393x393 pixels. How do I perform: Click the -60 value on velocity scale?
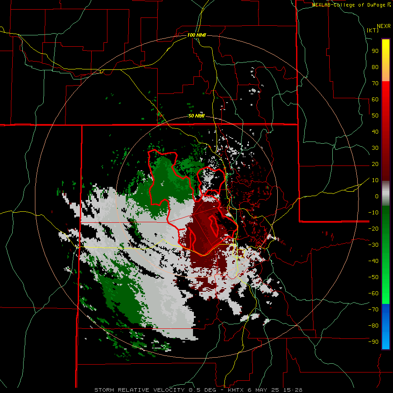click(x=373, y=293)
